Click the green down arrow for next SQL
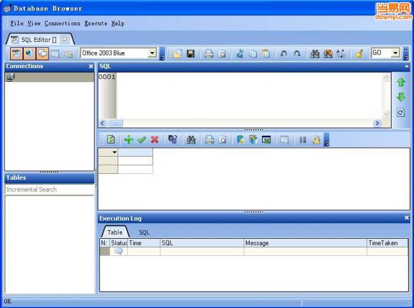This screenshot has height=308, width=414. [x=401, y=97]
